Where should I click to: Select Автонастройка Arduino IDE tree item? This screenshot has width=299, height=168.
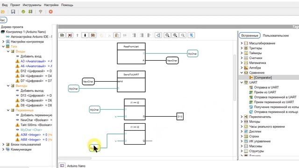tap(31, 36)
